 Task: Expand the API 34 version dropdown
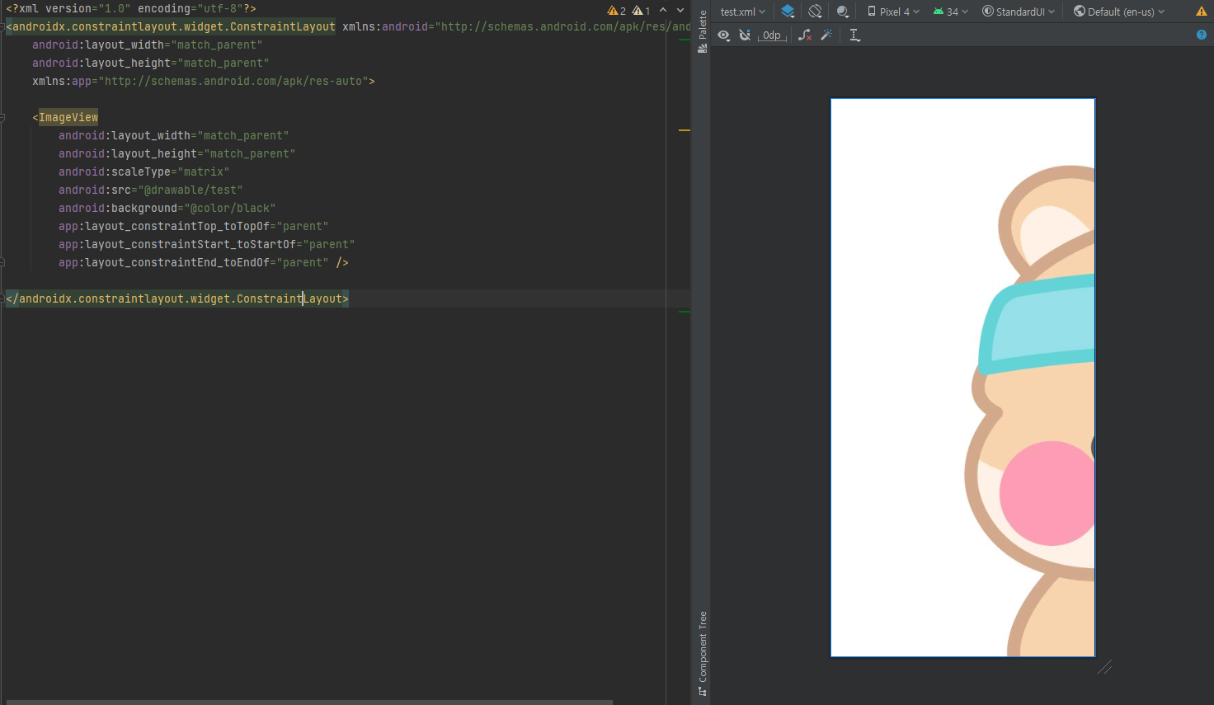[950, 12]
